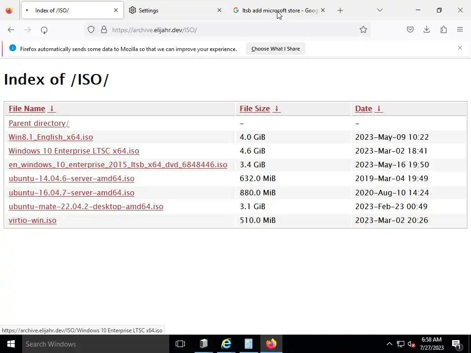Click the 510.0 MiB size cell
Screen dimensions: 471x353
coord(293,220)
